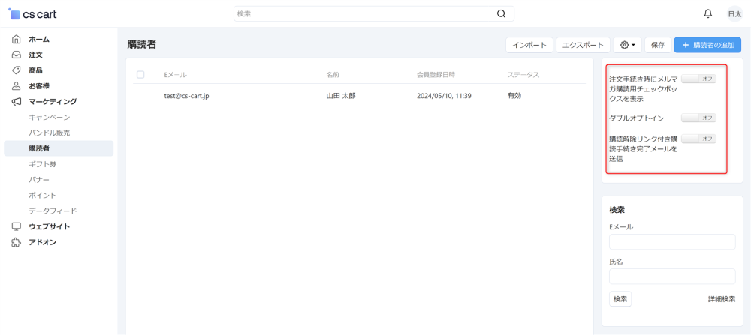Sort by 会員登録日時 column header

click(x=436, y=74)
